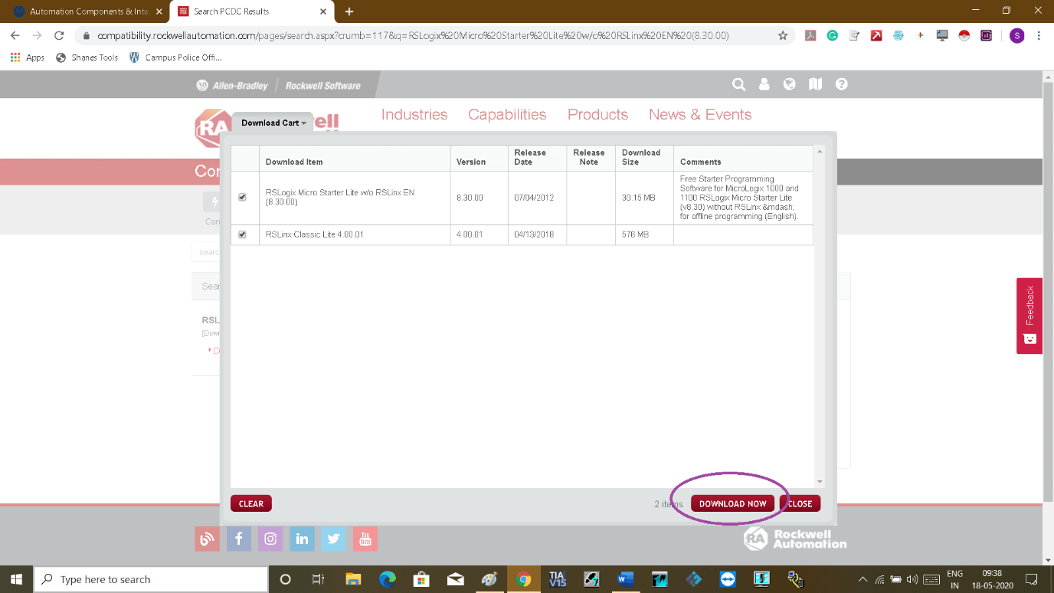Open Microsoft Store from taskbar
This screenshot has height=593, width=1054.
[x=421, y=579]
